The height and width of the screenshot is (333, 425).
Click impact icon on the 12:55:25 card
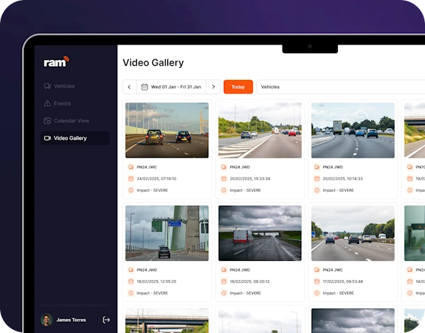click(131, 293)
